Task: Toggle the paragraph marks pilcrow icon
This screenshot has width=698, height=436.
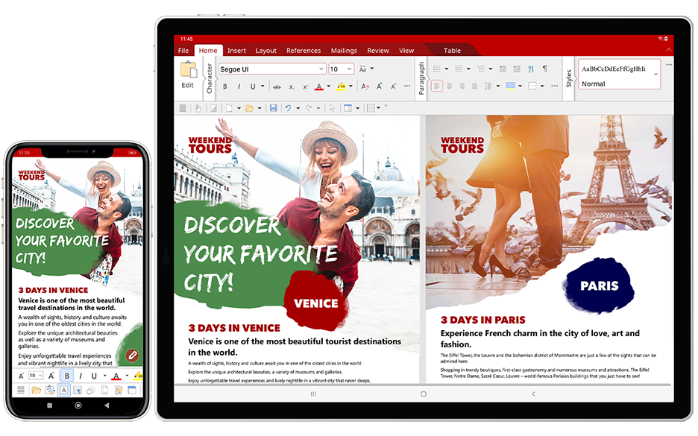Action: point(545,68)
